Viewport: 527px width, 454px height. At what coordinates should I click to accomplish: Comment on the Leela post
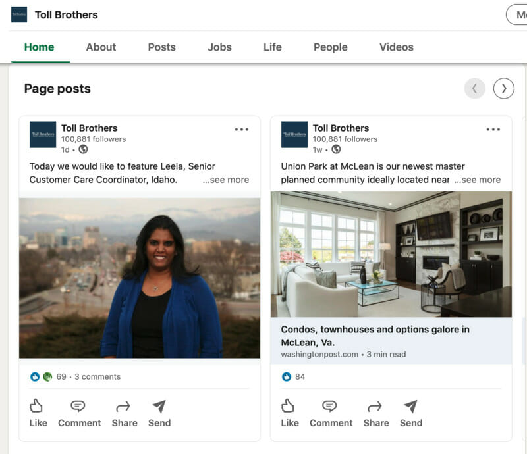click(79, 413)
